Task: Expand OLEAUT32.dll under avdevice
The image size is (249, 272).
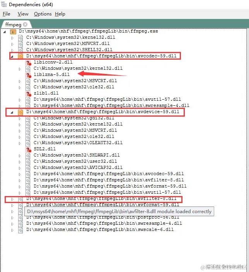Action: coord(20,143)
